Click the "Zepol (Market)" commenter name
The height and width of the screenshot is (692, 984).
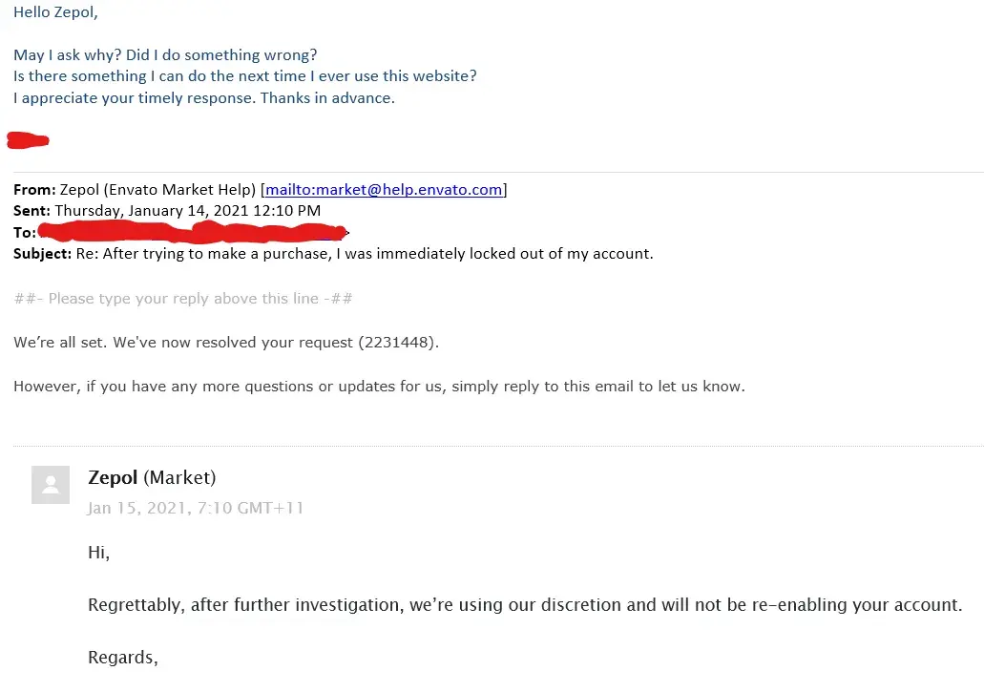pyautogui.click(x=152, y=477)
